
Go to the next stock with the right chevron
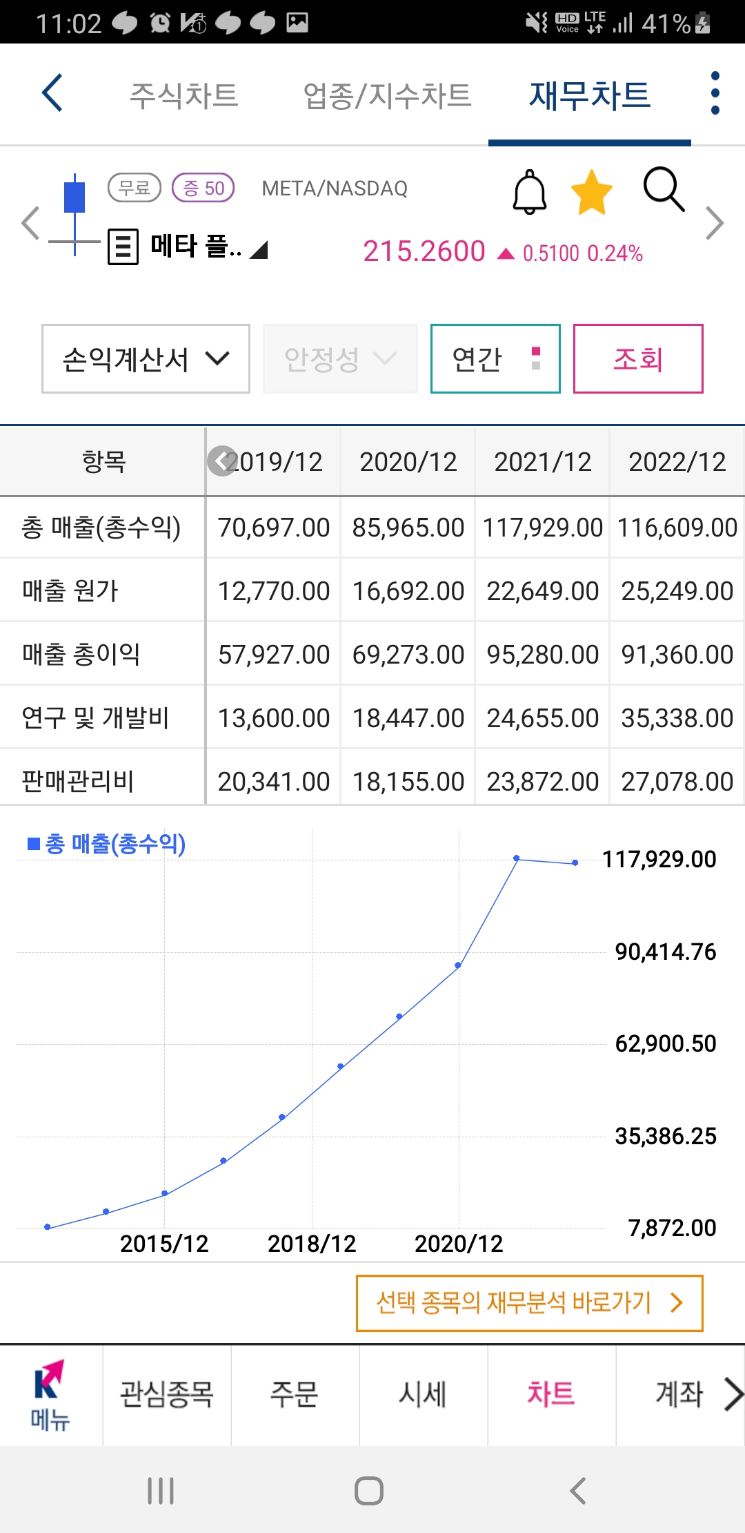point(715,223)
